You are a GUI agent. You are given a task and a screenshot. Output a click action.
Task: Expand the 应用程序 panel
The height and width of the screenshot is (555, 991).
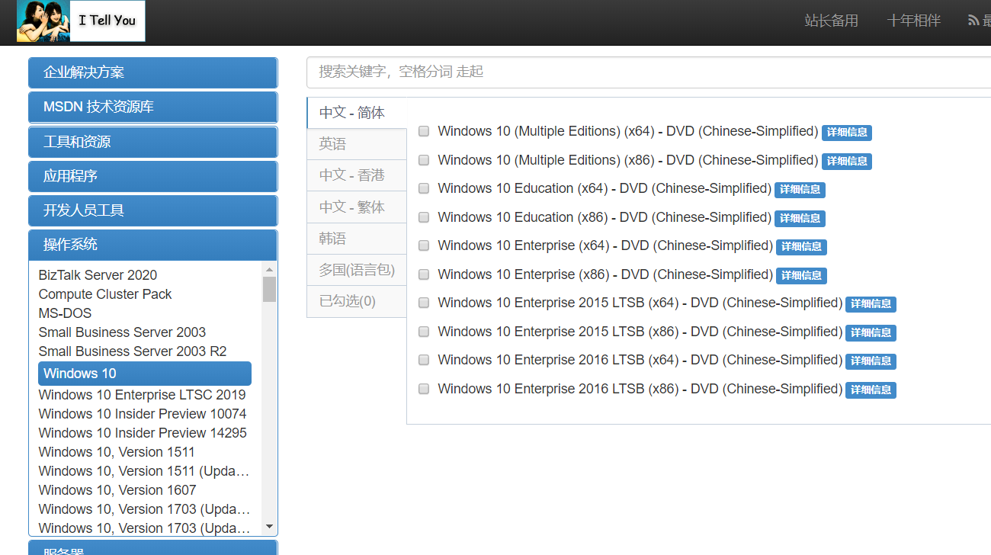pos(153,176)
